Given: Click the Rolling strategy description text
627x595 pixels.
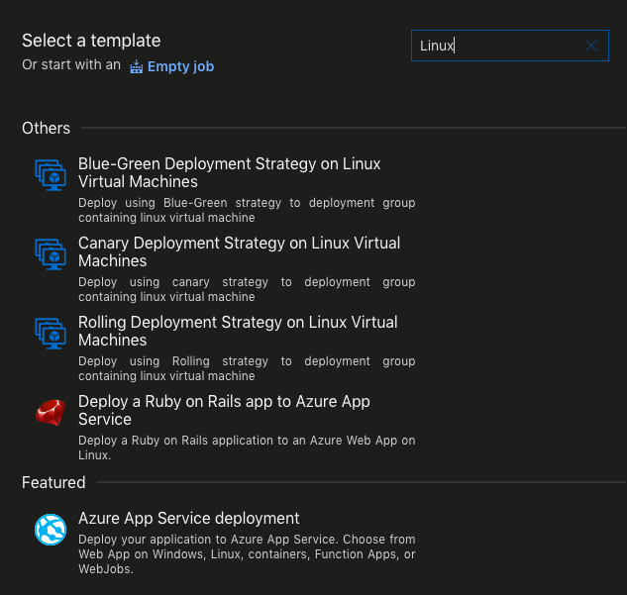Looking at the screenshot, I should pos(247,368).
